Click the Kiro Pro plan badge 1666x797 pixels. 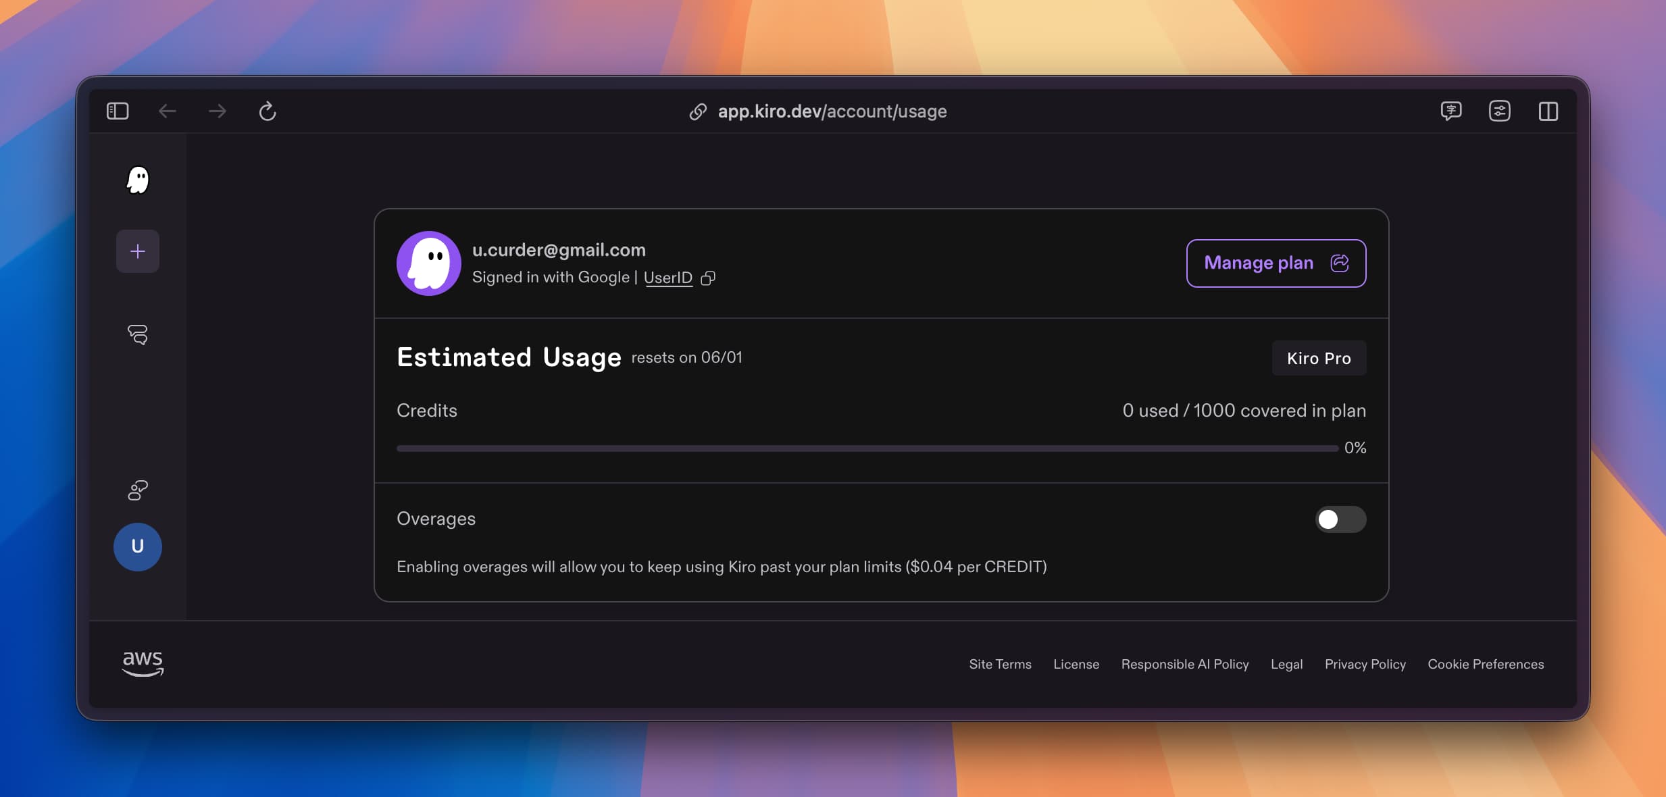point(1319,358)
